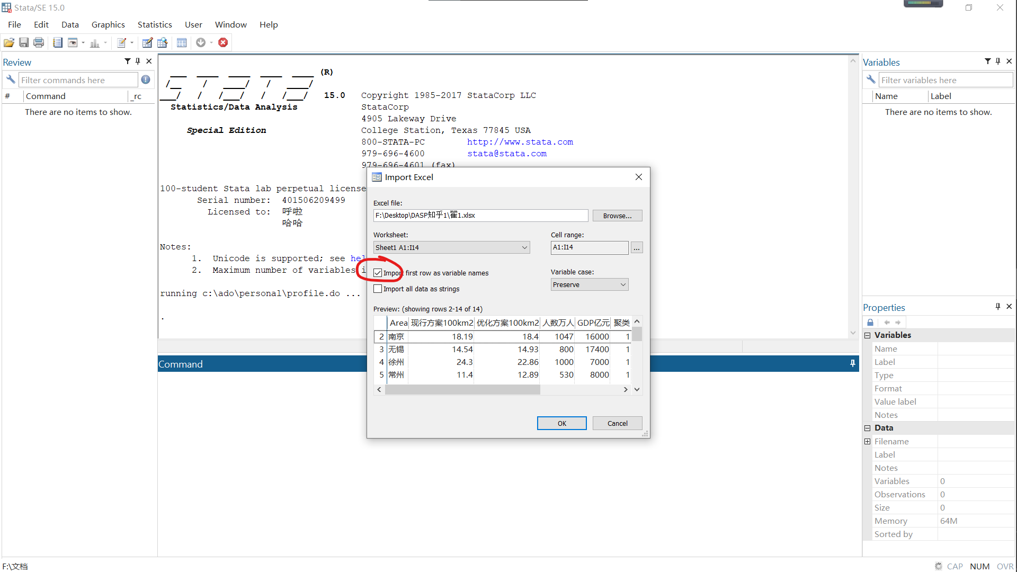This screenshot has height=572, width=1017.
Task: Open the Graphics menu
Action: coord(108,25)
